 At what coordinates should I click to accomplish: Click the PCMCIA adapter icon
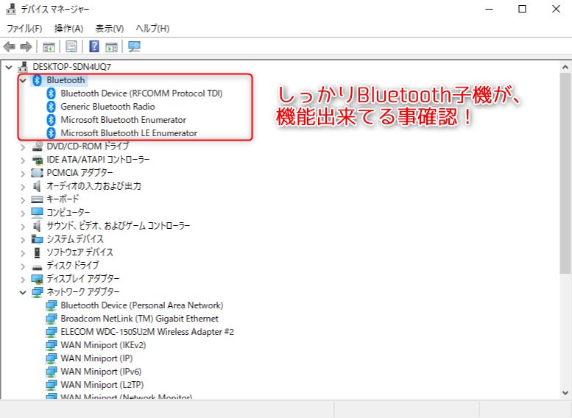coord(38,173)
